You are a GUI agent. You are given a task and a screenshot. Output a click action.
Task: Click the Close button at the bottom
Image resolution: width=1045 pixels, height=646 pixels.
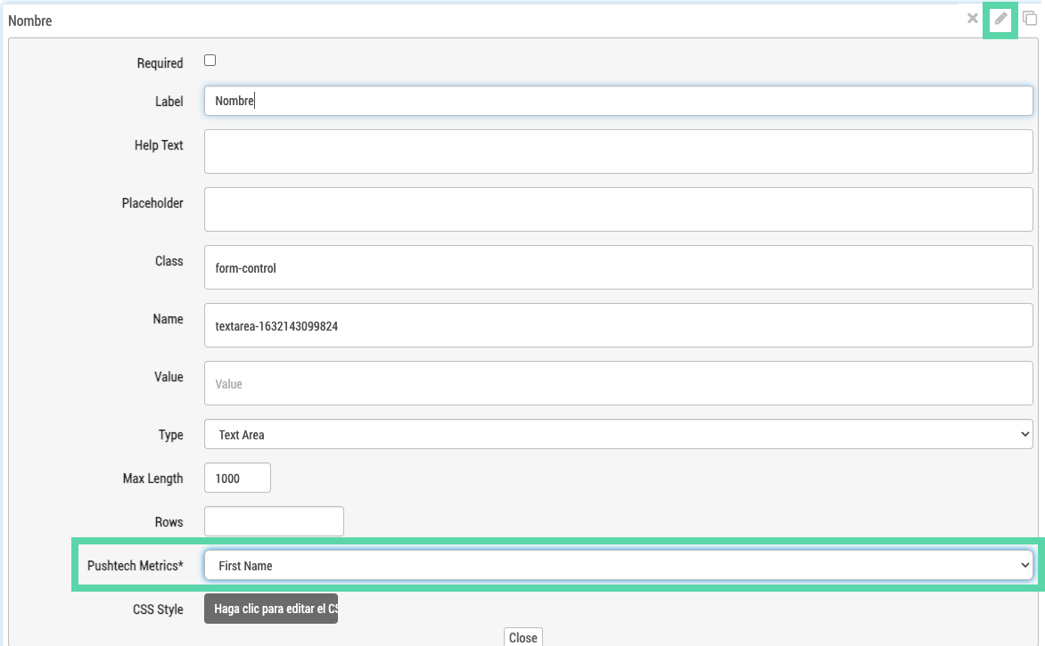[x=523, y=637]
